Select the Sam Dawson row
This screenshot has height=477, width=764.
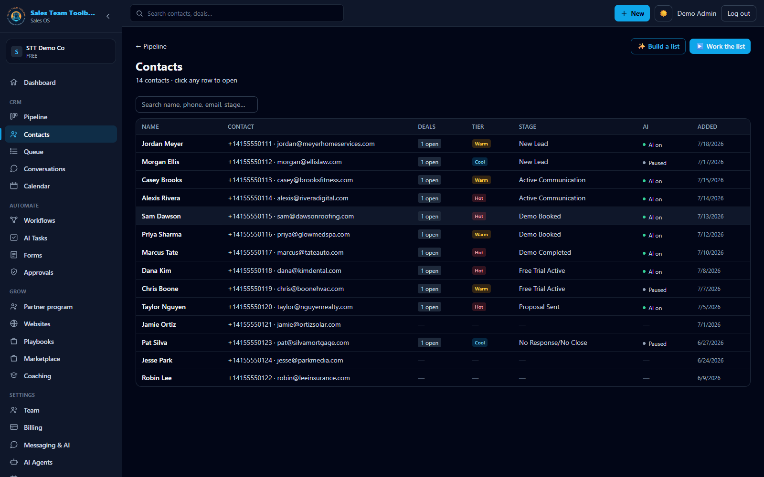coord(443,216)
